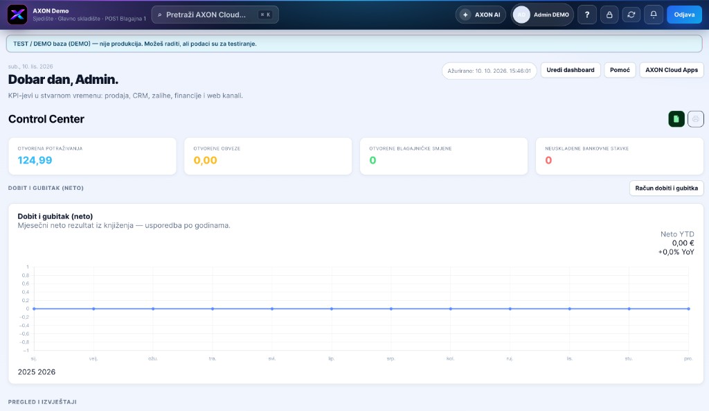Open notifications bell
709x411 pixels.
654,15
